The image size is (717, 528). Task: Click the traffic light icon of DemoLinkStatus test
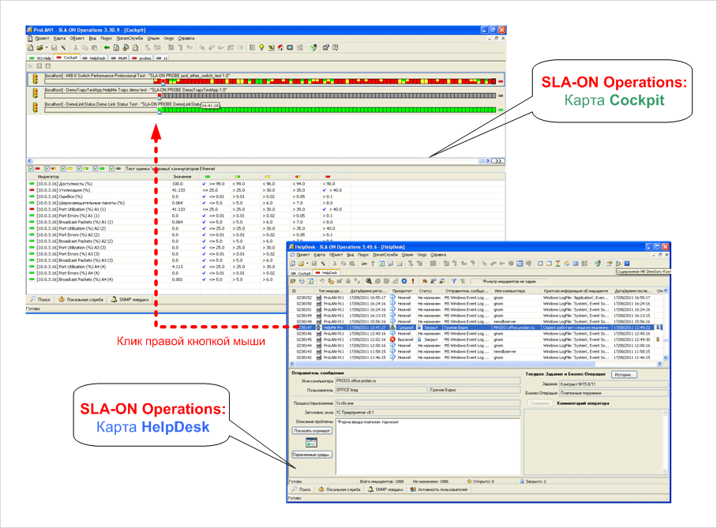(x=36, y=107)
